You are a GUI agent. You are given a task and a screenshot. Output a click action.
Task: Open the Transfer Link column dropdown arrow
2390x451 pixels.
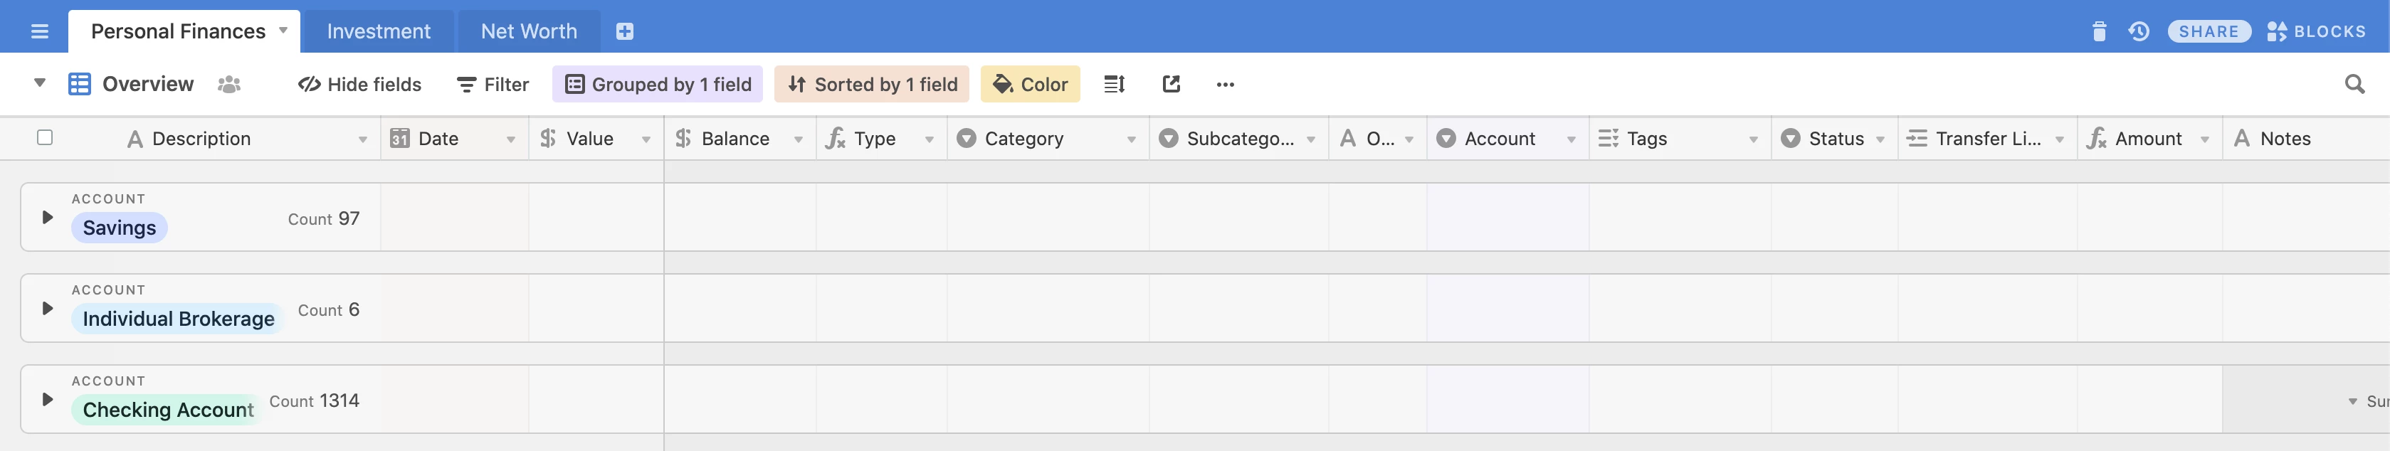coord(2059,139)
